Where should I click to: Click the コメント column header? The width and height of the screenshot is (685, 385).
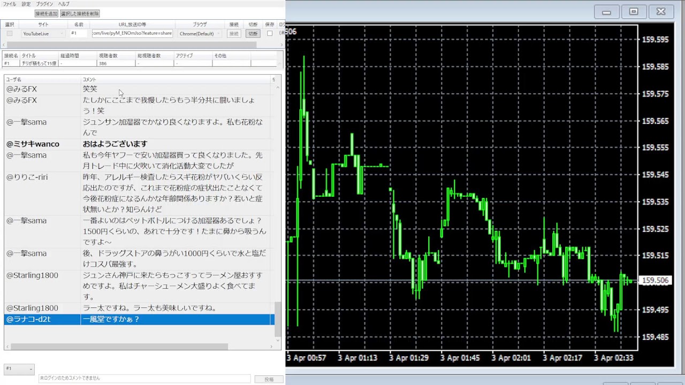pos(176,80)
